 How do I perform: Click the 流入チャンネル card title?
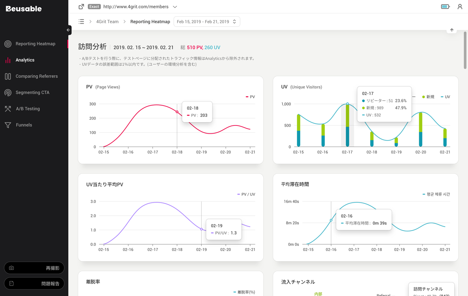click(x=298, y=282)
